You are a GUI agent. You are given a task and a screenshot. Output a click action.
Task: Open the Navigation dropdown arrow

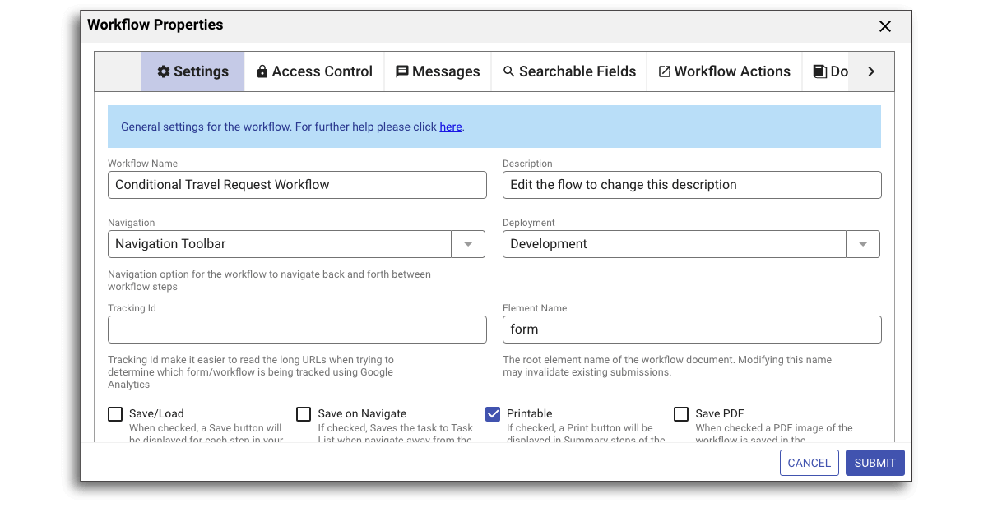tap(468, 244)
